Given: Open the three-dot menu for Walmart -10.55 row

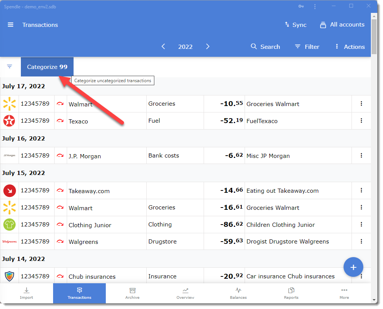Looking at the screenshot, I should tap(361, 104).
